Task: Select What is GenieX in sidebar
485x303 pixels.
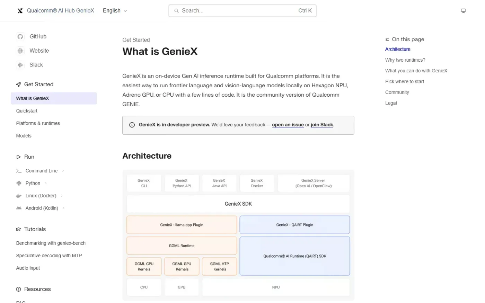Action: point(54,98)
